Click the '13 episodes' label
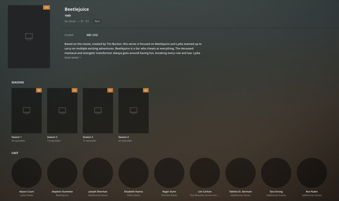 54,141
